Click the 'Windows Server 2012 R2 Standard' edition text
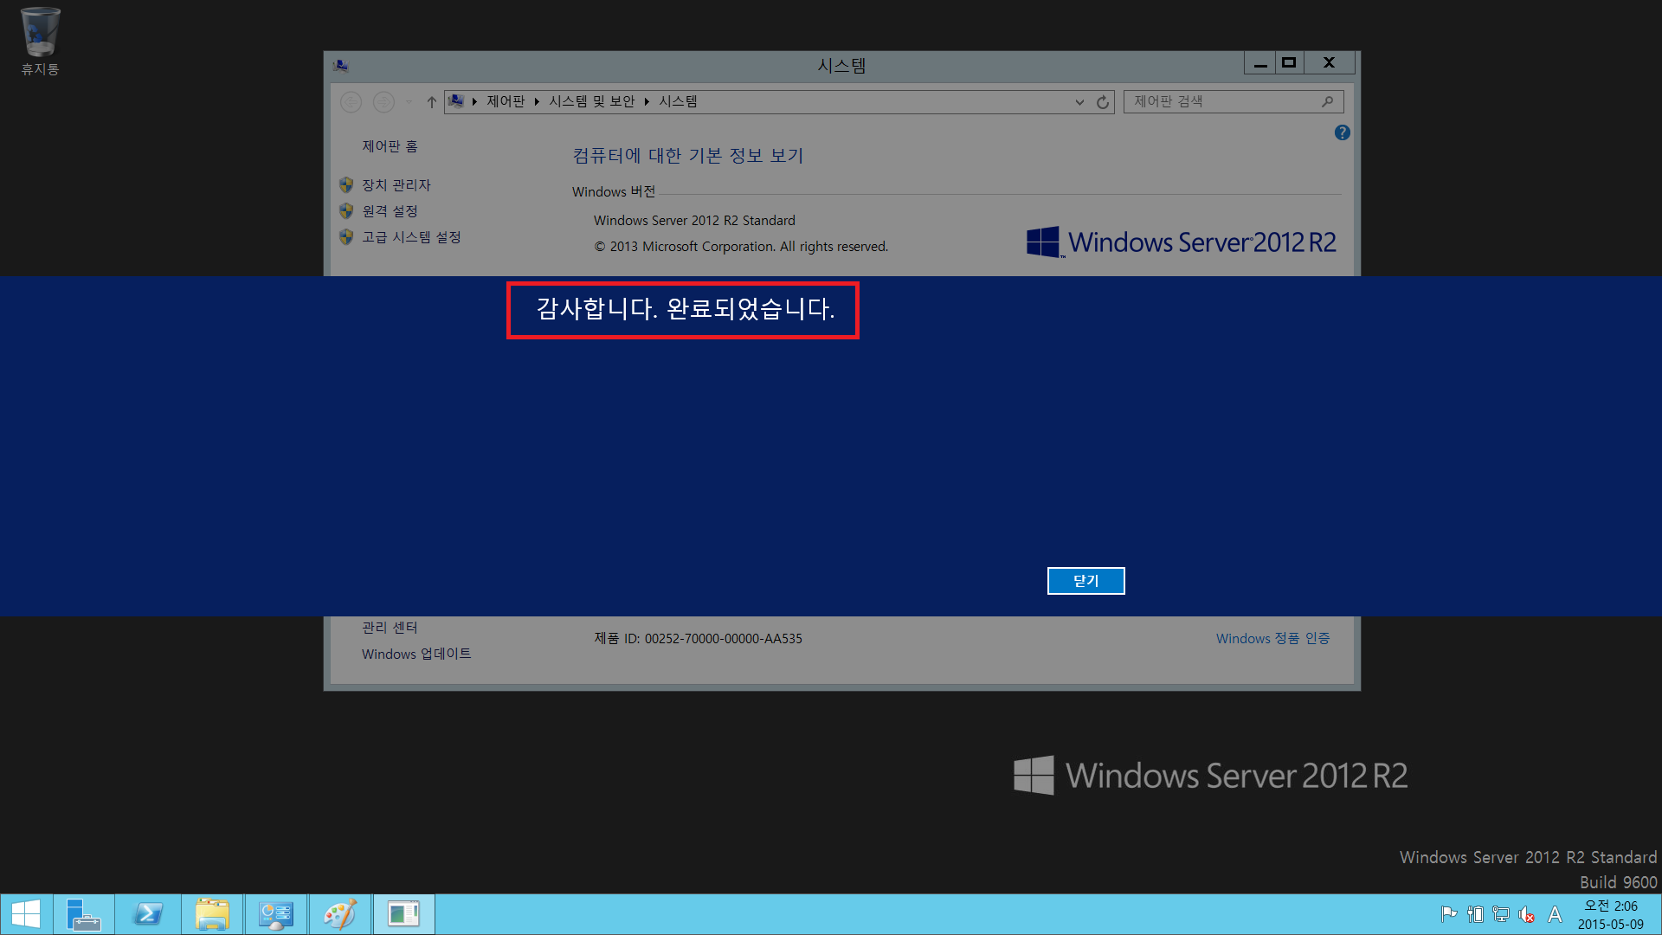Viewport: 1662px width, 935px height. click(x=694, y=221)
